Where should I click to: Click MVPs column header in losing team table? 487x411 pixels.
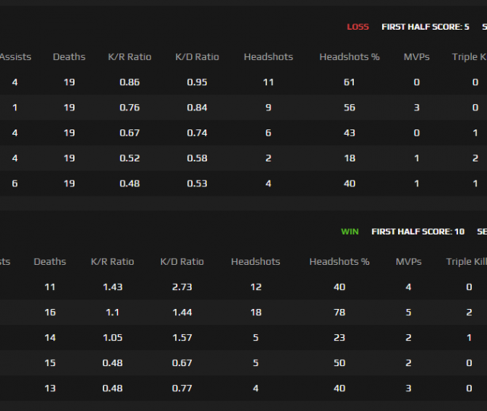point(416,57)
